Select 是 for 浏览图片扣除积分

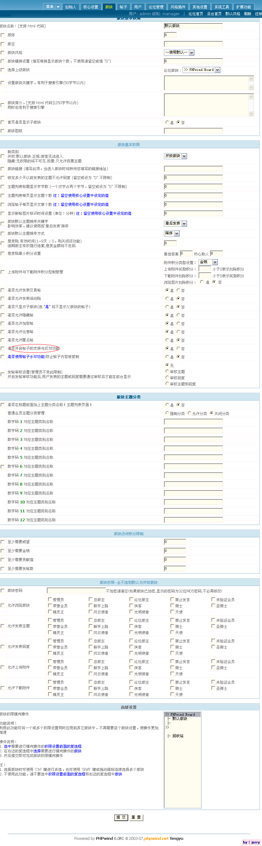point(202,282)
